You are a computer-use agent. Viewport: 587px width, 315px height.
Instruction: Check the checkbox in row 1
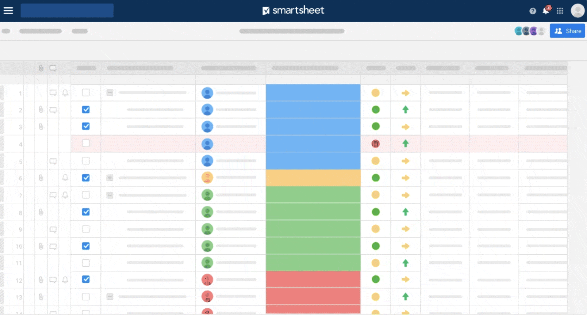pos(86,93)
